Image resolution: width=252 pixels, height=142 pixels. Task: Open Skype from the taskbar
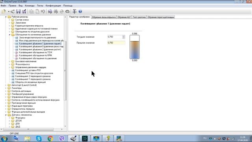(39, 138)
